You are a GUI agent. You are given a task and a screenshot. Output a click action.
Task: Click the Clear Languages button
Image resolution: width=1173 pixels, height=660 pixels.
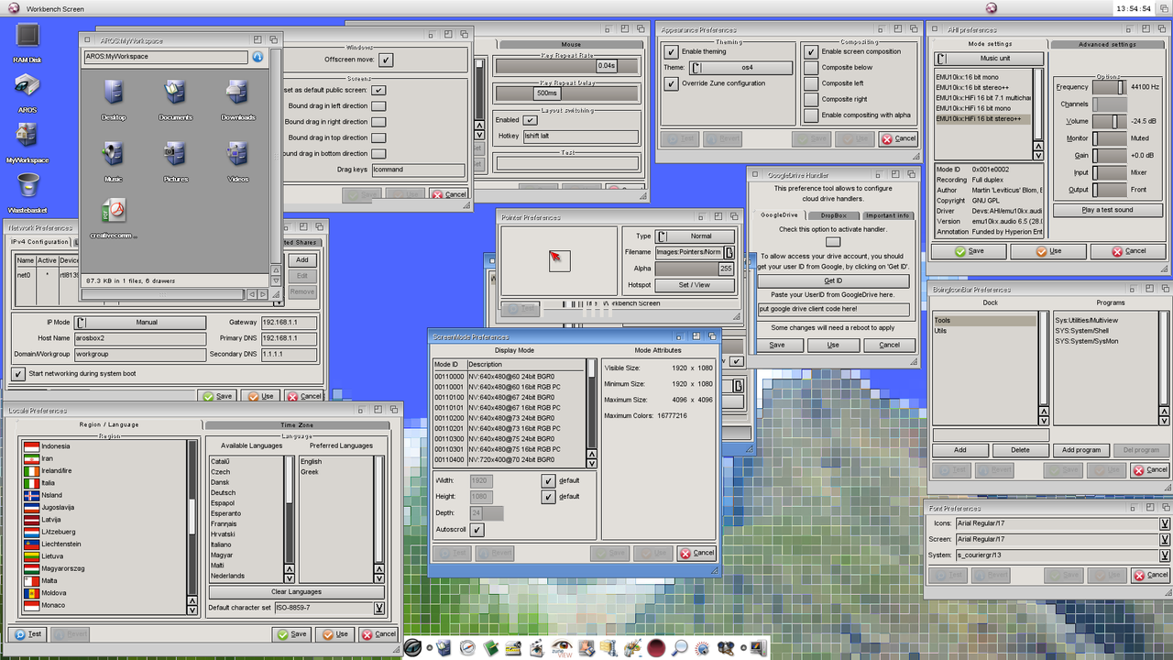(296, 592)
